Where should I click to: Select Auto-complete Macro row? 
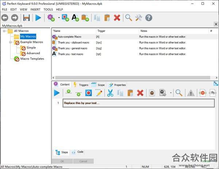point(135,37)
